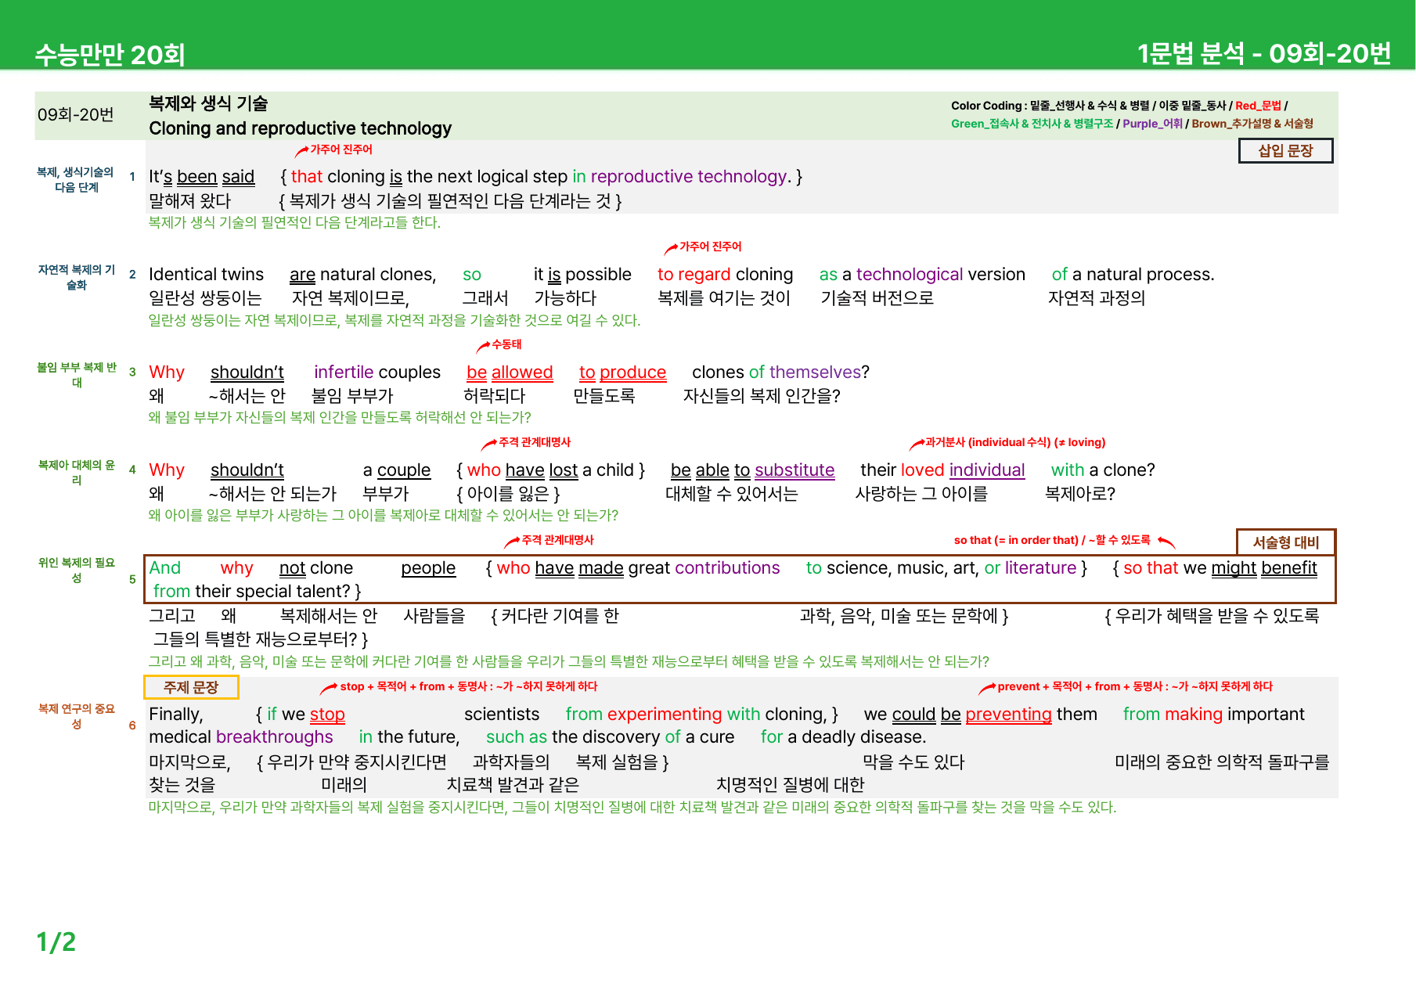Click the green translation starting '왜 불임 부부가'

(340, 418)
